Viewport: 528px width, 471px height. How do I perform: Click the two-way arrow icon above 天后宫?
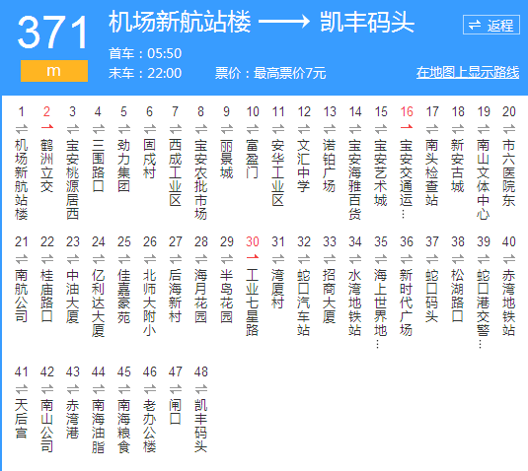pos(21,389)
